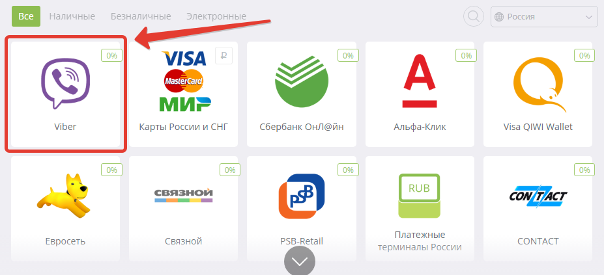604x275 pixels.
Task: Switch to the Наличные tab
Action: [x=72, y=16]
